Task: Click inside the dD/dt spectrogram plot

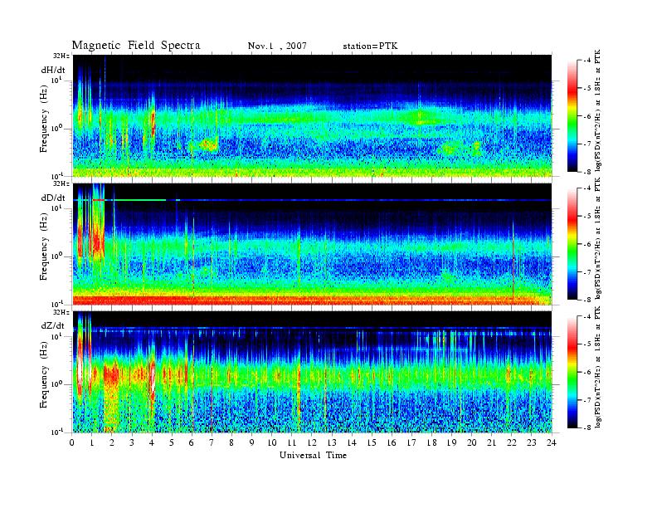Action: pos(313,244)
